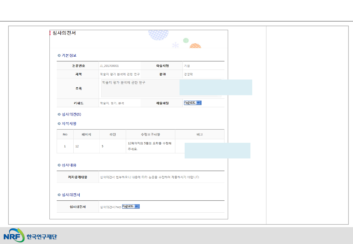Click the bullet icon beside 심사내용
Screen dimensions: 353x244
(x=59, y=165)
